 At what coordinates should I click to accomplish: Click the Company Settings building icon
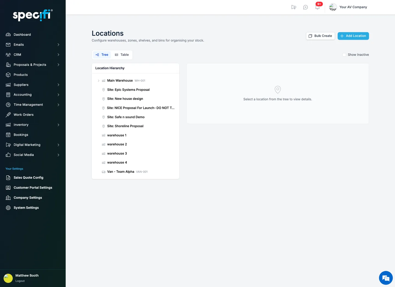8,198
